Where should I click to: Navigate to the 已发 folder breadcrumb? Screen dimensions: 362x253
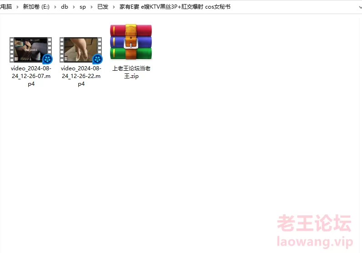click(x=103, y=7)
